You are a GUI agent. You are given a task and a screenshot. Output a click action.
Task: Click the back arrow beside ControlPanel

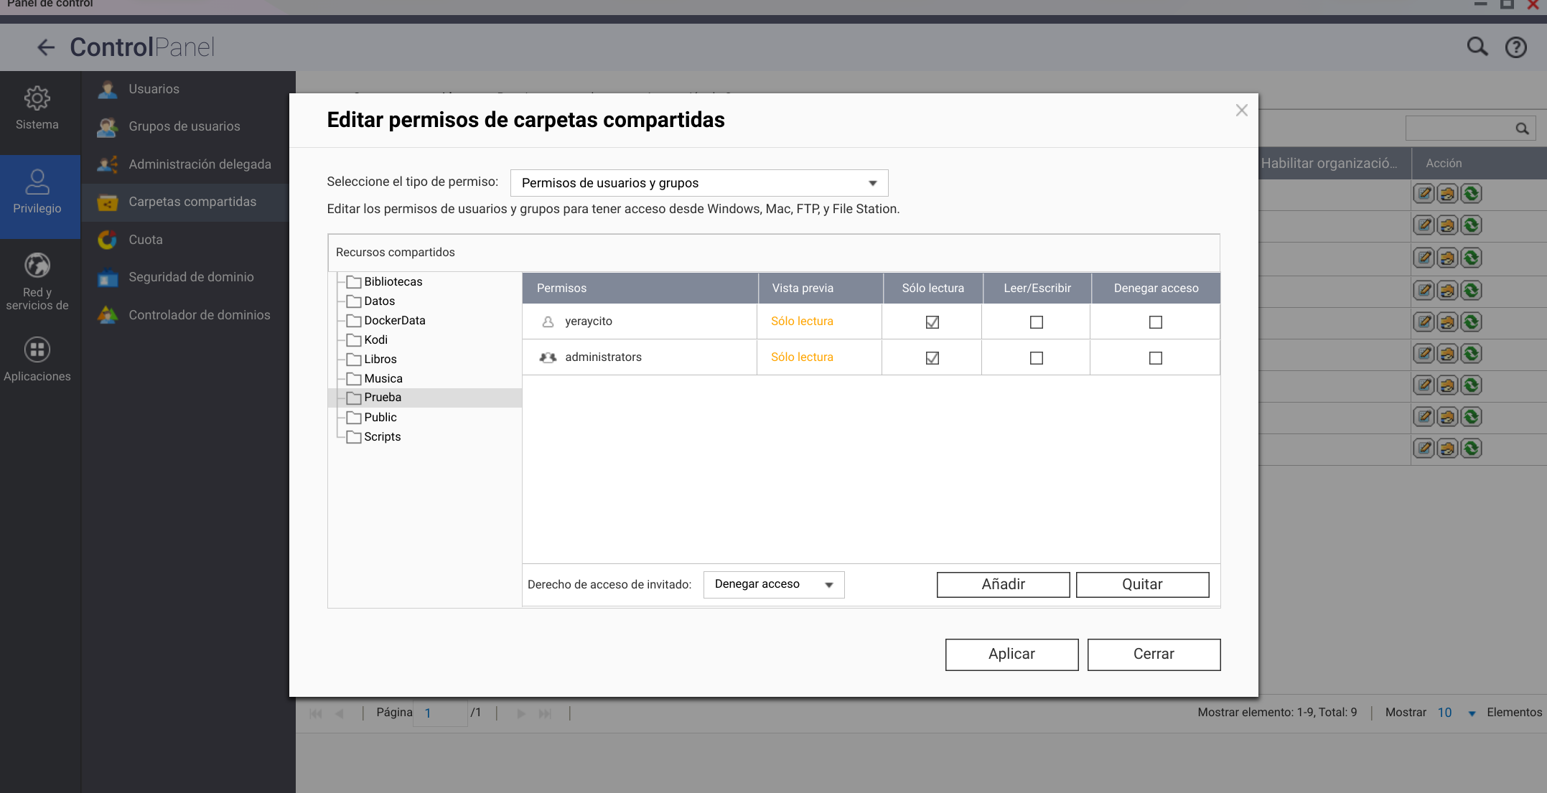click(46, 47)
